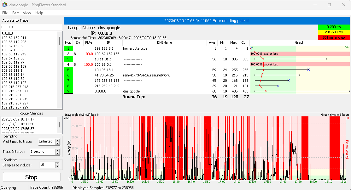Screen dimensions: 351x190
Task: Select hop 8 green indicator for 216.239.40.249
Action: [x=68, y=86]
